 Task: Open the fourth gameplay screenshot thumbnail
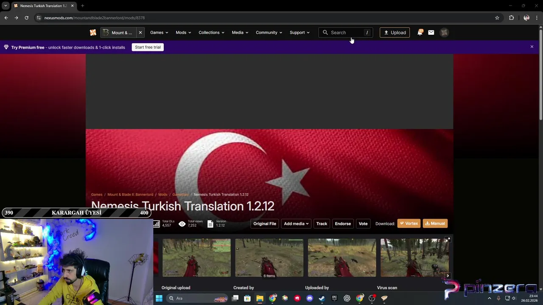[414, 258]
